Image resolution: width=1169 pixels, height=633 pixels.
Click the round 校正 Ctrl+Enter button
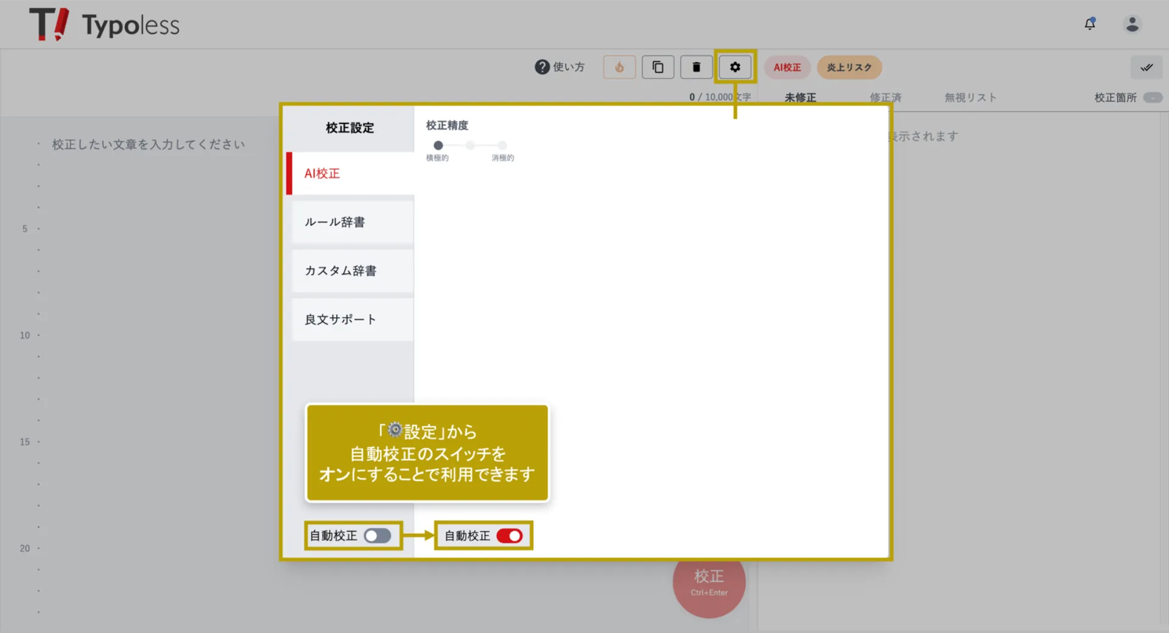click(709, 582)
